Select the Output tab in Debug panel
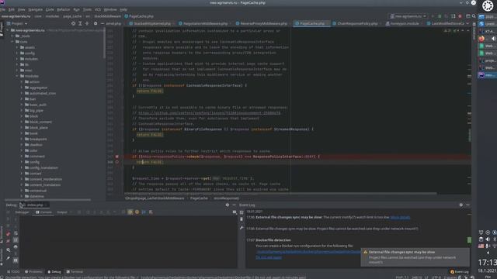This screenshot has width=497, height=279. coord(62,212)
